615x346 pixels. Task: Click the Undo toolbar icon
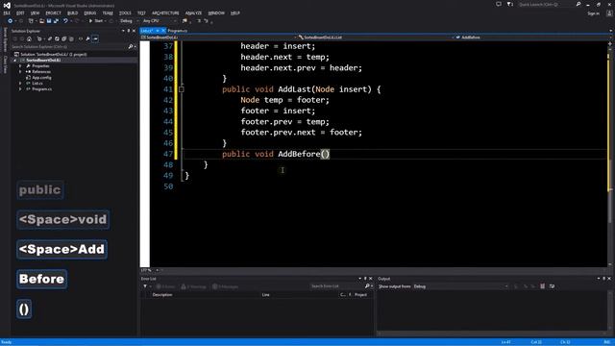pyautogui.click(x=65, y=21)
